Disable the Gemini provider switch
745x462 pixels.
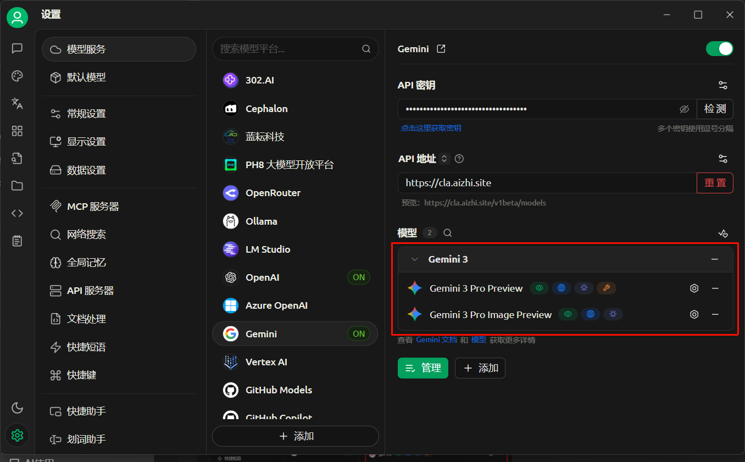pyautogui.click(x=720, y=49)
